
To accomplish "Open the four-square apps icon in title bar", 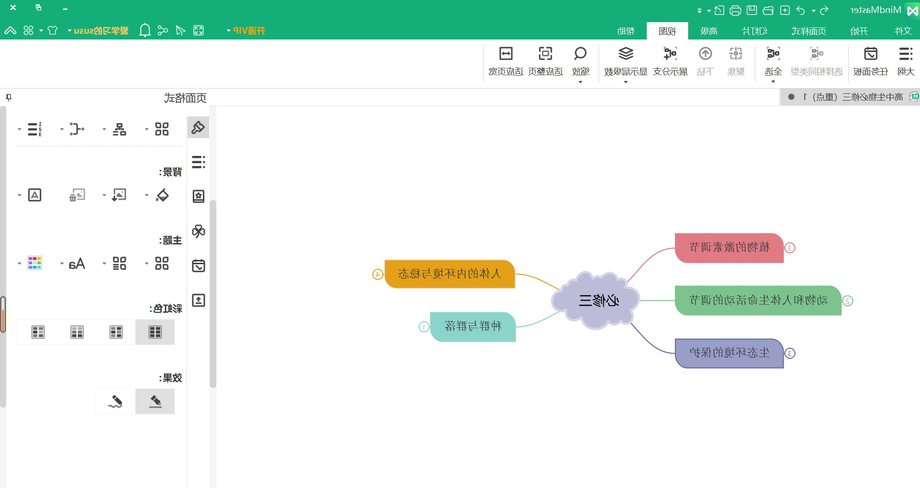I will pos(28,30).
